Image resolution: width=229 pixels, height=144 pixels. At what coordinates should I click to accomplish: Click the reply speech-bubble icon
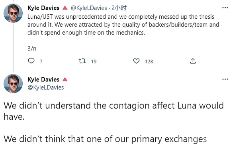(31, 61)
